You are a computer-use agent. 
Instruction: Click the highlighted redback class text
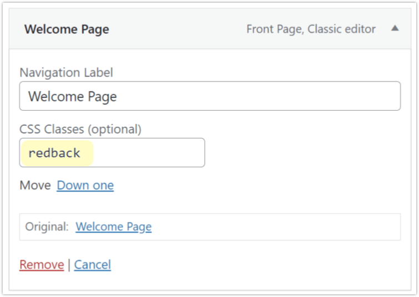(54, 153)
